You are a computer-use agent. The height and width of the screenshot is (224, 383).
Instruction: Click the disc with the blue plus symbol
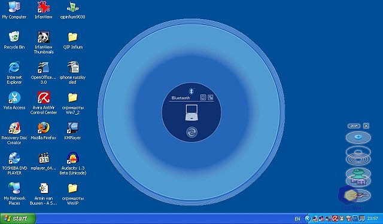click(x=358, y=137)
